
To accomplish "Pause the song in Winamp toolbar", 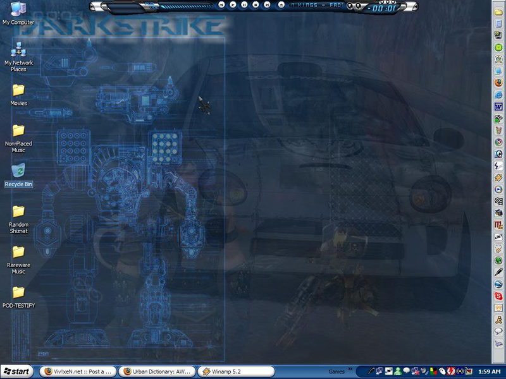I will [x=244, y=4].
